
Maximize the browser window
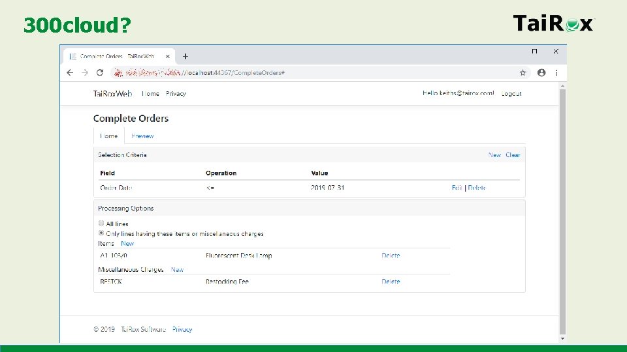coord(534,51)
